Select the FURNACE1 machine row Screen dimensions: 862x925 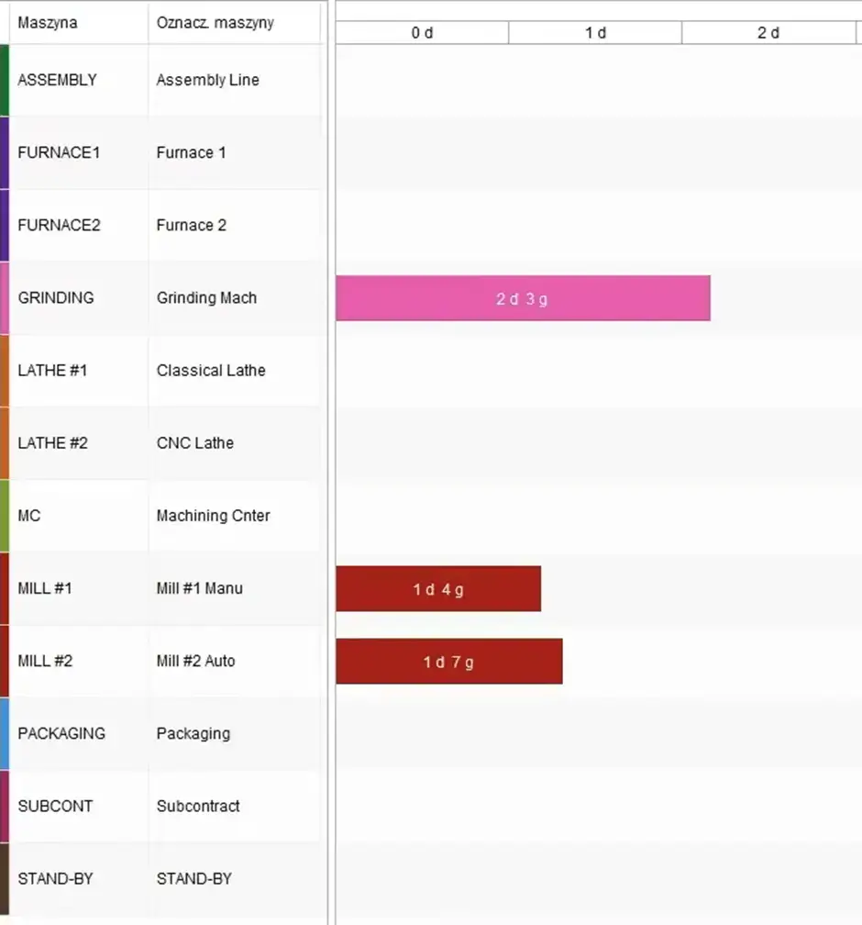[59, 152]
